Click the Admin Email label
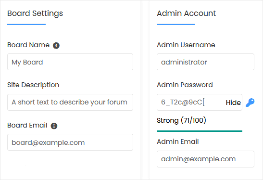 coord(177,141)
